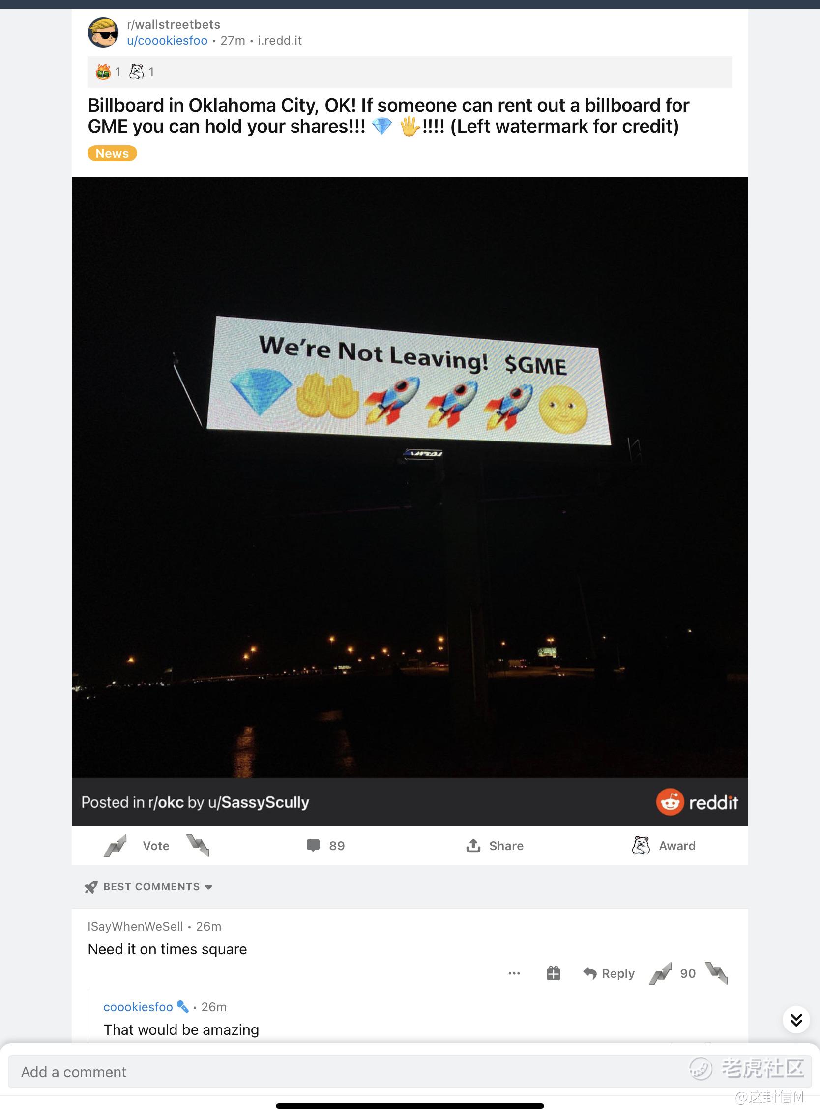
Task: Upvote the 'Need it on times square' comment
Action: tap(660, 973)
